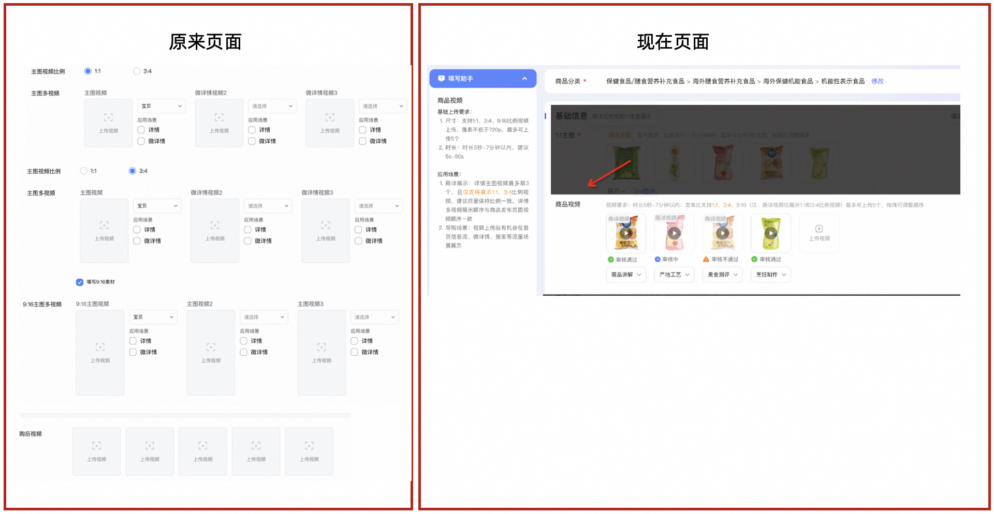The image size is (994, 514).
Task: Click last upload box in 购后视频 row
Action: click(x=309, y=451)
